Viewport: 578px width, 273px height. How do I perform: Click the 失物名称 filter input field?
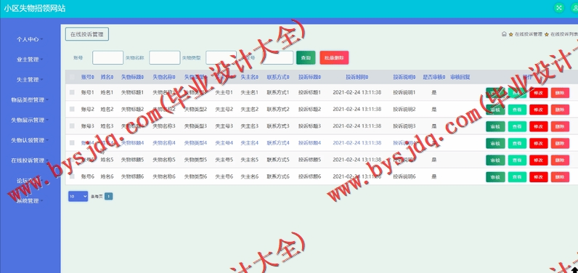tap(165, 58)
